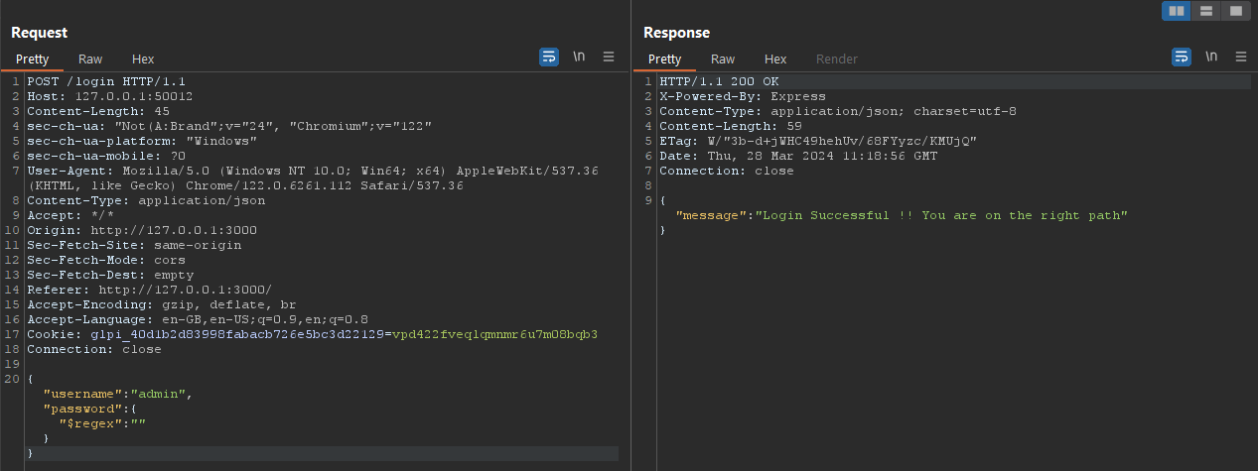Choose the single-pane combined layout icon

tap(1234, 11)
